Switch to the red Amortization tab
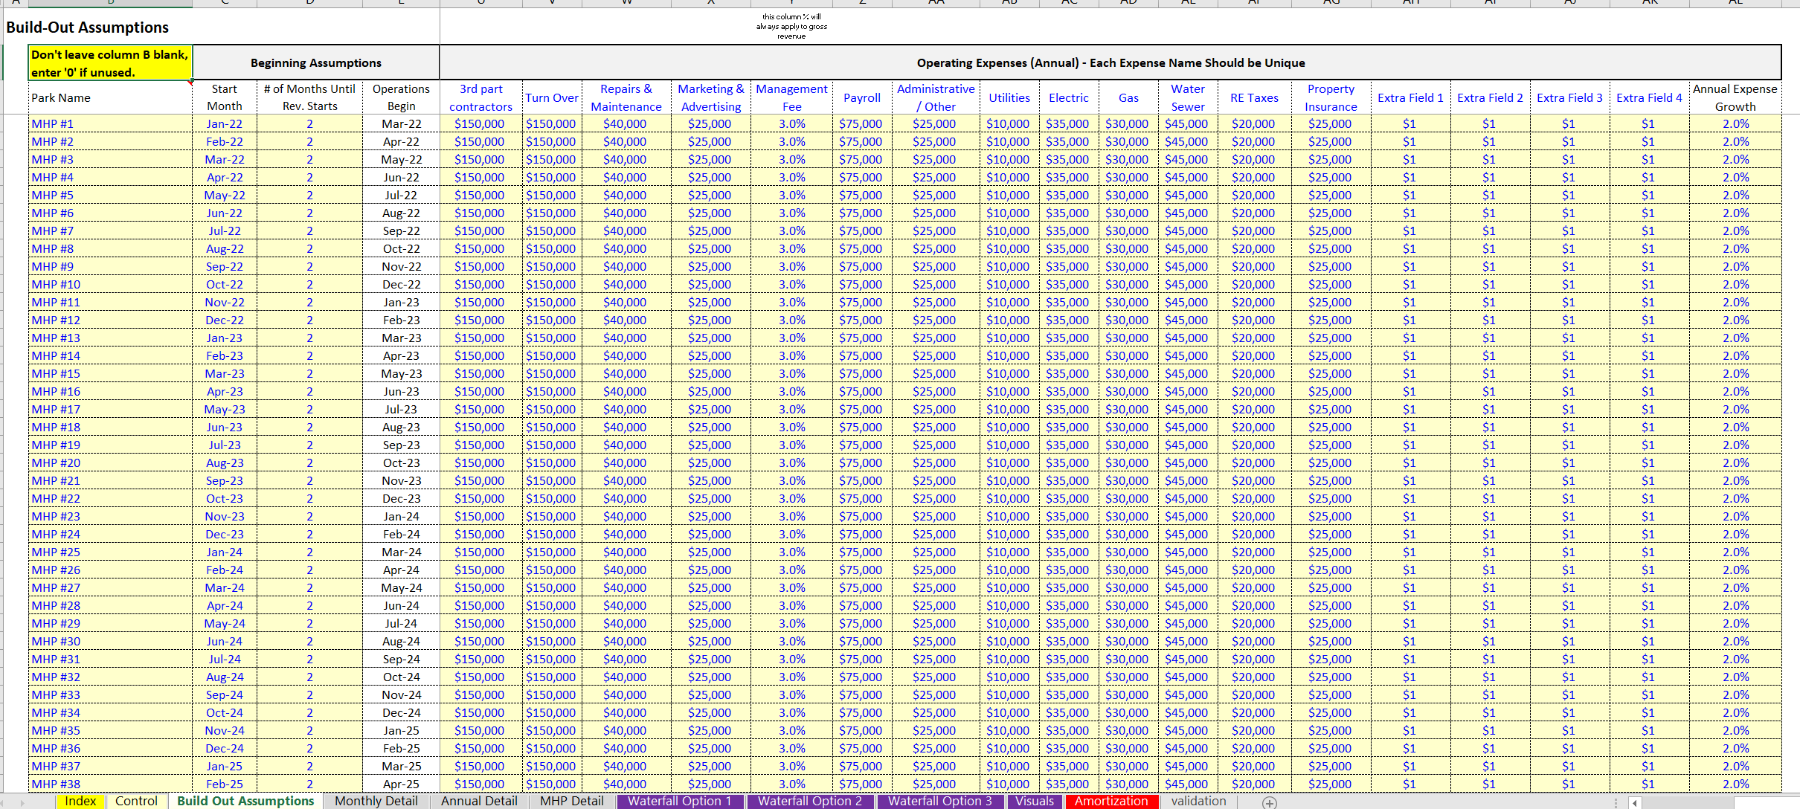The height and width of the screenshot is (809, 1800). (1111, 801)
